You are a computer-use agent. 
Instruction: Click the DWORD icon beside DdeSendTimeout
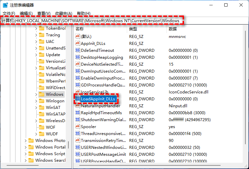(78, 50)
